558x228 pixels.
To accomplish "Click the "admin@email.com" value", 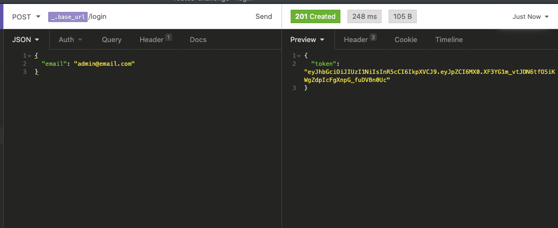I will 104,64.
